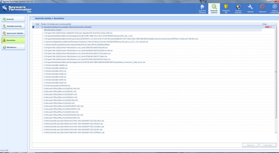Select ExcelLR.cab MSOCache row
This screenshot has width=279, height=153.
pyautogui.click(x=74, y=121)
